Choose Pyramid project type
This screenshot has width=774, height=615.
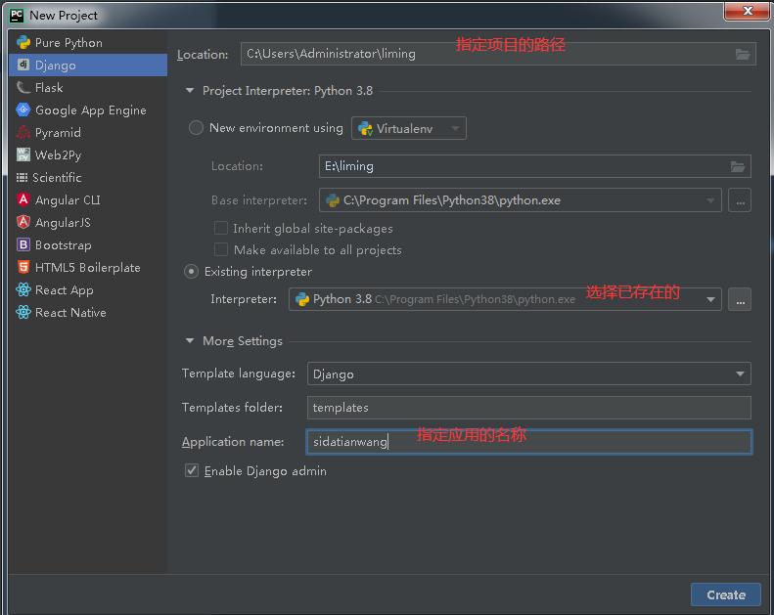point(88,132)
